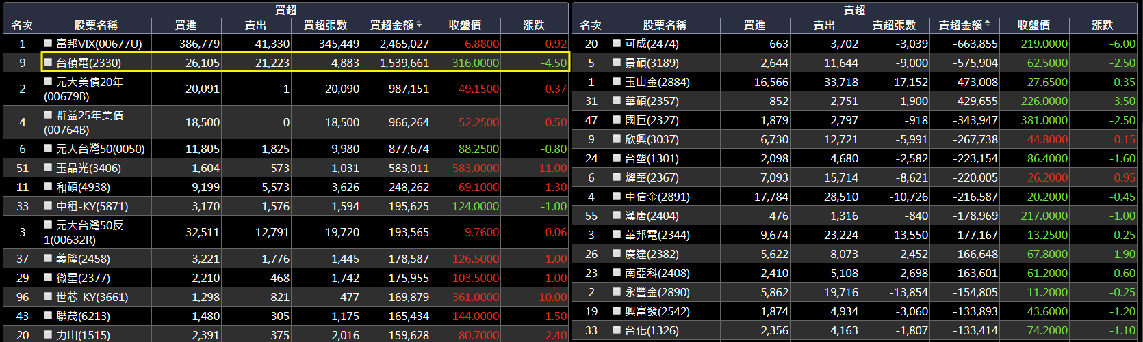Select the 賣超 table title

855,10
